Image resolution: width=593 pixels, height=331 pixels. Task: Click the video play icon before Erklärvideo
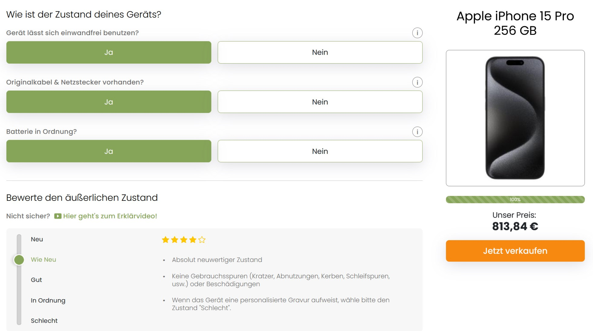coord(58,216)
